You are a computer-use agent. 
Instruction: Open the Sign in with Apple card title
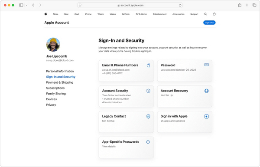click(174, 116)
